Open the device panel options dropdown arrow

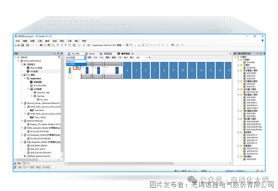[x=55, y=54]
